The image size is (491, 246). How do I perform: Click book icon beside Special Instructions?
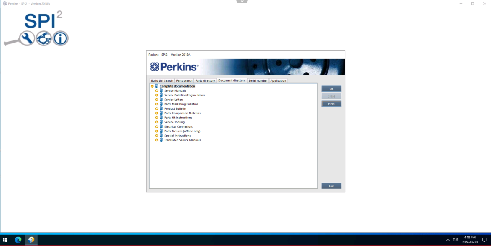pyautogui.click(x=161, y=136)
